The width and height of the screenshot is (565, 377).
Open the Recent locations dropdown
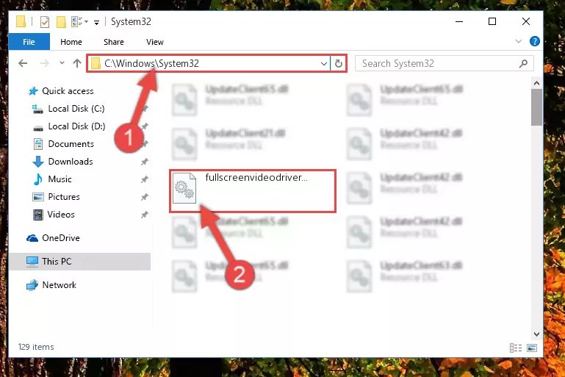pos(62,63)
